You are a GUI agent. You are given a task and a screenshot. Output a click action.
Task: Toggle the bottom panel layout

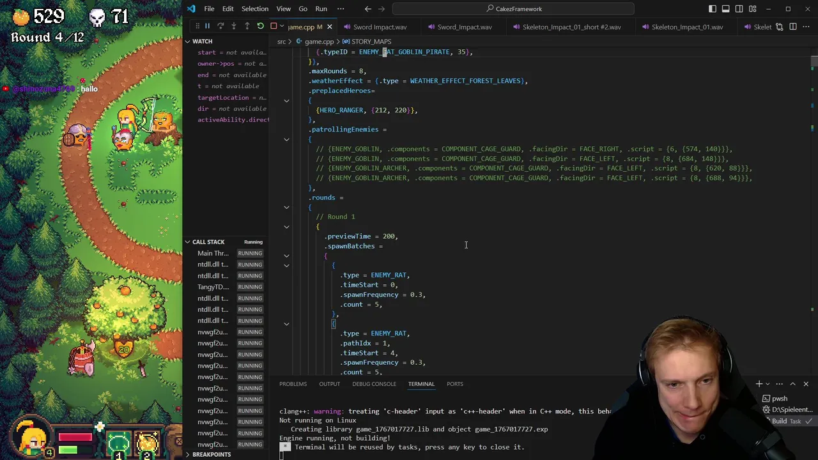[x=726, y=9]
